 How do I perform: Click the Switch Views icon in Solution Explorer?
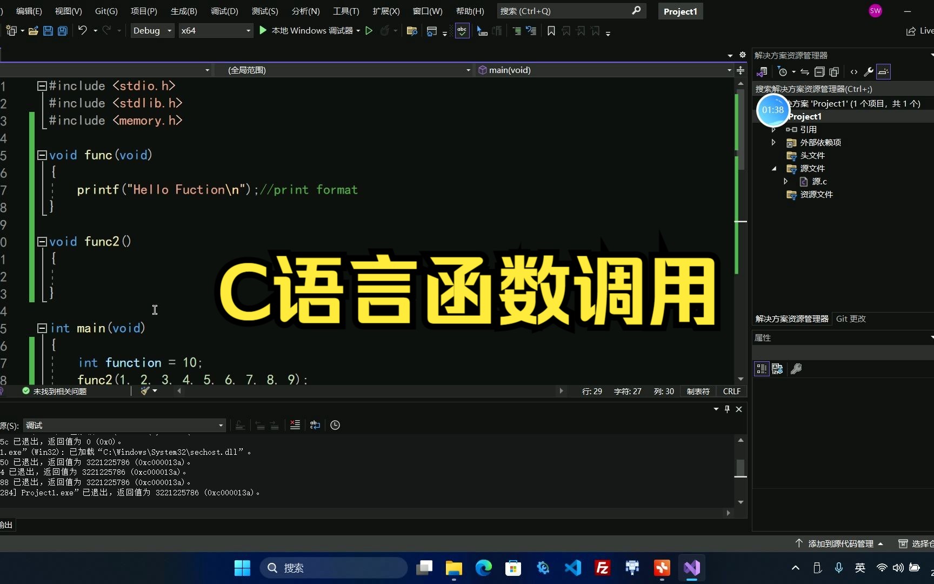762,71
